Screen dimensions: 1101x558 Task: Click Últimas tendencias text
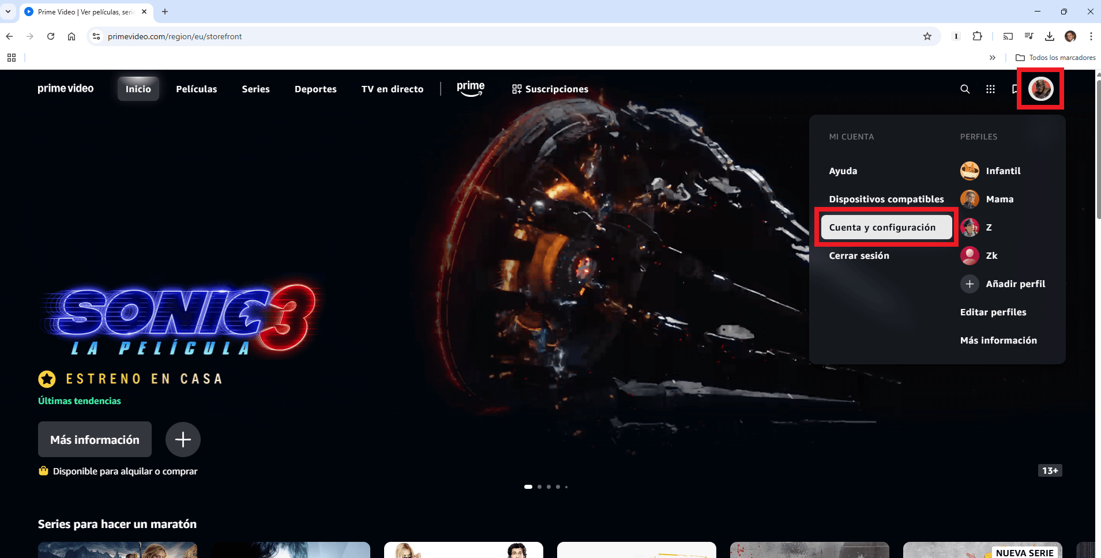80,401
